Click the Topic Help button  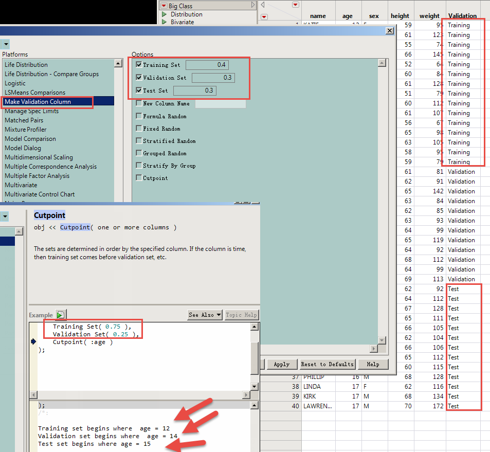[241, 315]
